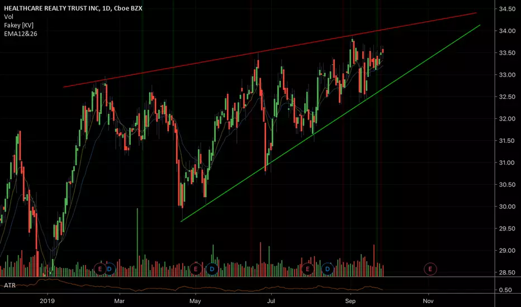This screenshot has width=521, height=307.
Task: Click the 34.50 price axis label
Action: [x=507, y=9]
